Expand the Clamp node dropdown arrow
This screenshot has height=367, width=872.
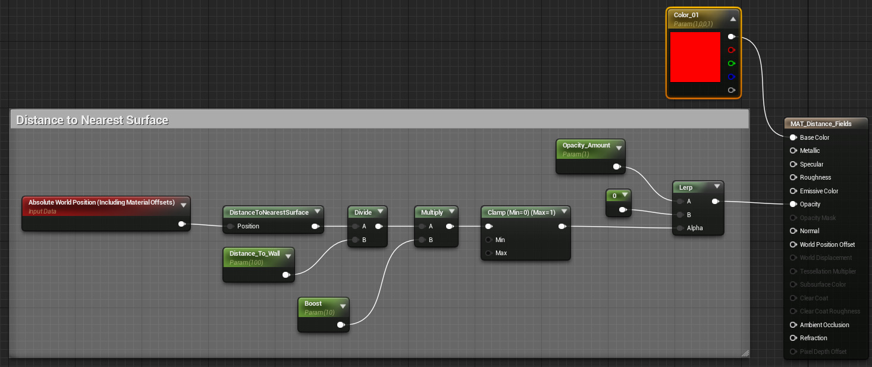pyautogui.click(x=563, y=212)
